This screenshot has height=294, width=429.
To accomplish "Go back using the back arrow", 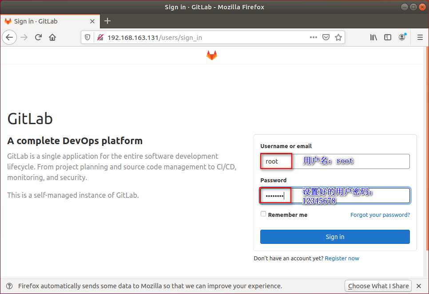I will click(x=10, y=37).
